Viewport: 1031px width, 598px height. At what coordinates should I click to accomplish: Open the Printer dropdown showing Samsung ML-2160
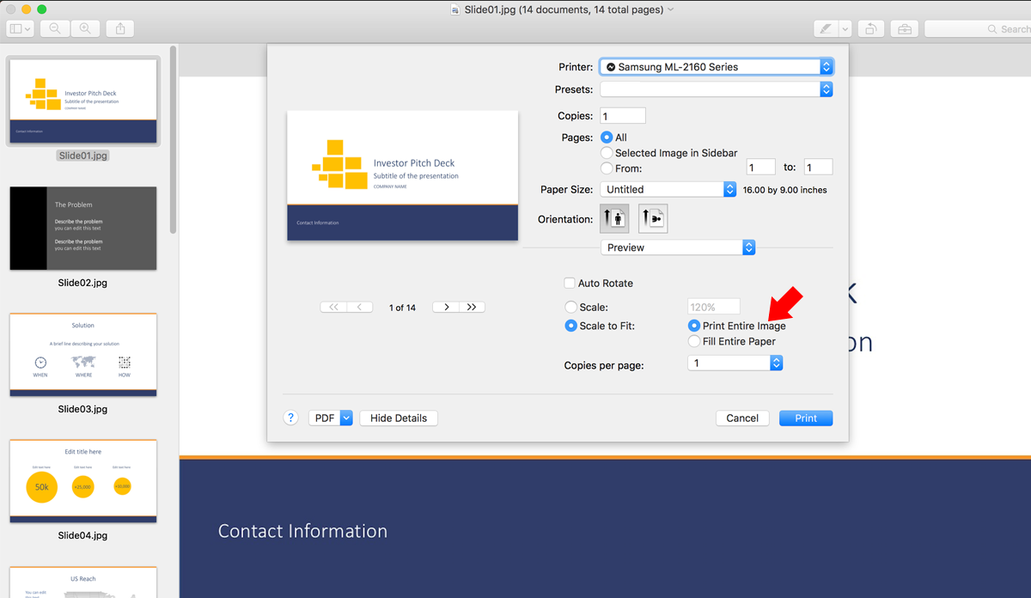(717, 66)
